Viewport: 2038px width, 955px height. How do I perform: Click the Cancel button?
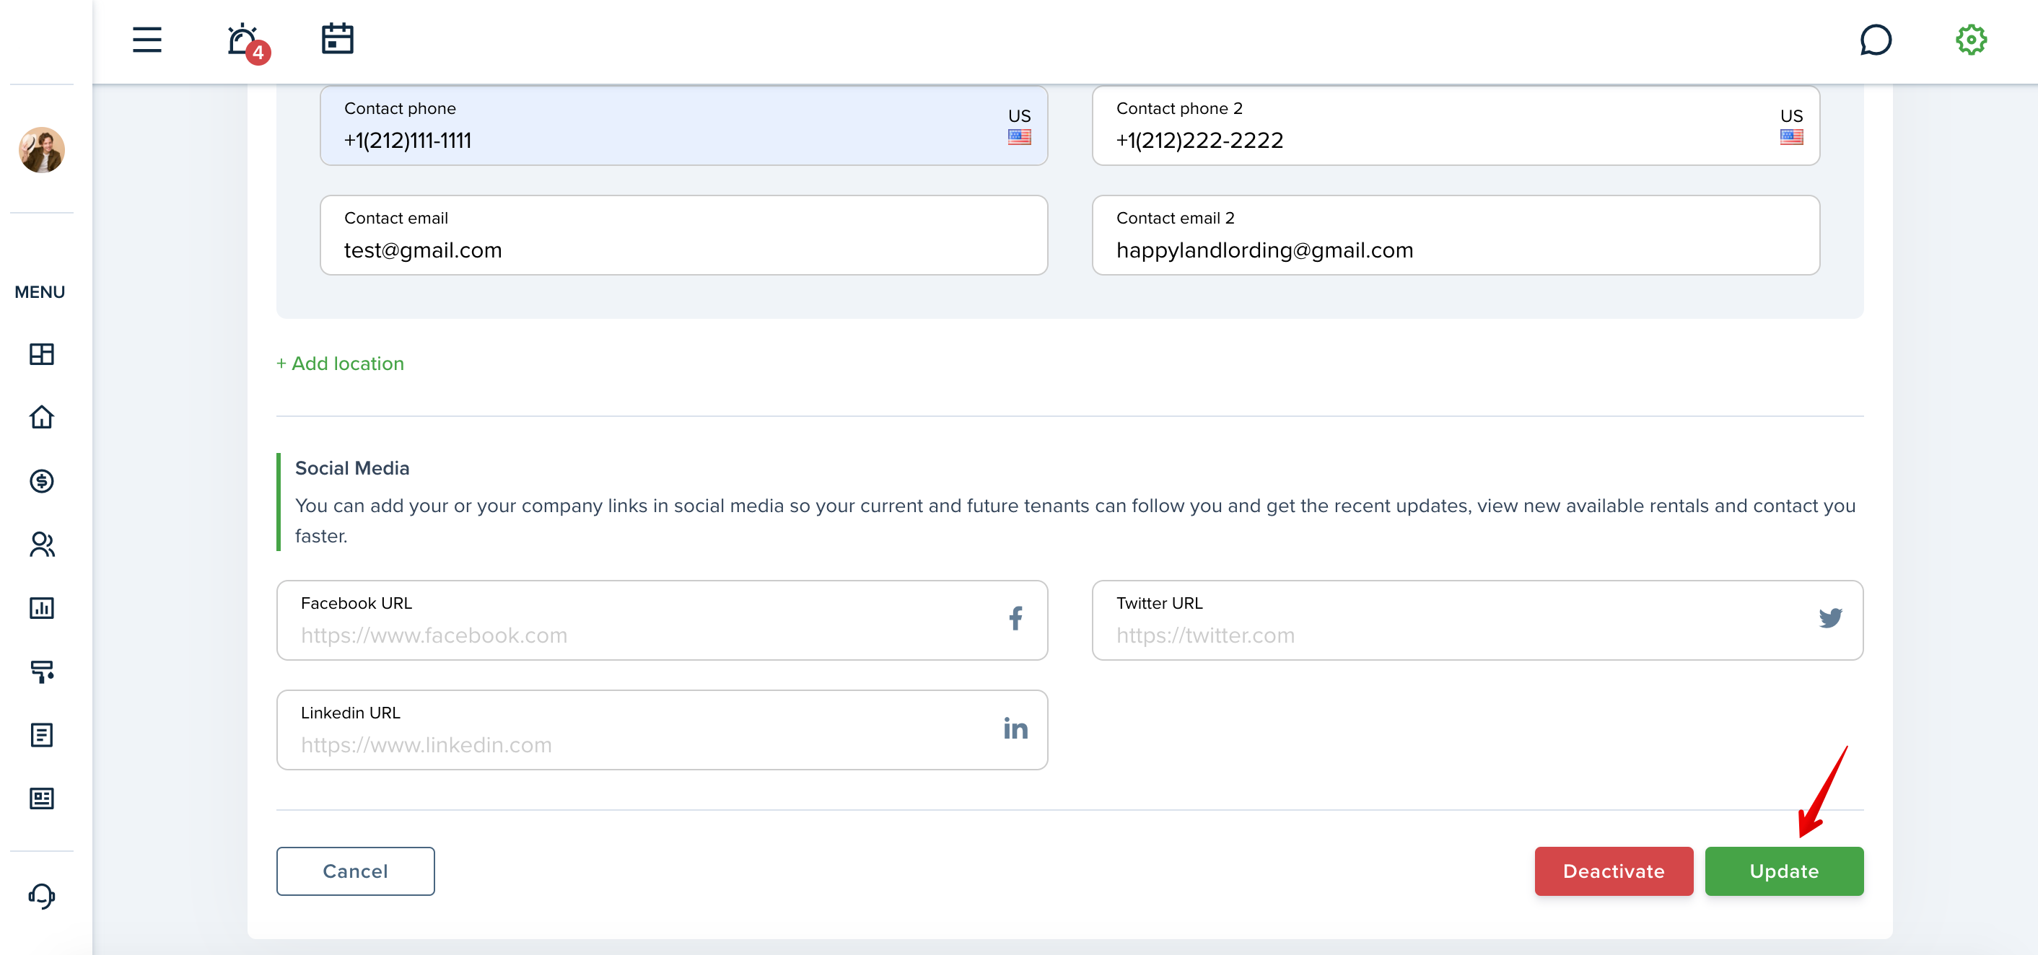tap(355, 871)
